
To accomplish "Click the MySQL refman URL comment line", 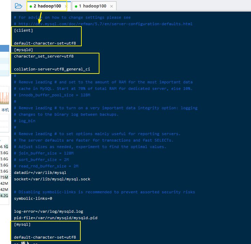I will tap(103, 24).
